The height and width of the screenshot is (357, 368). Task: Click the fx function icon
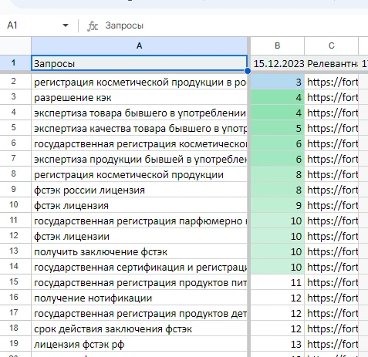click(x=93, y=25)
